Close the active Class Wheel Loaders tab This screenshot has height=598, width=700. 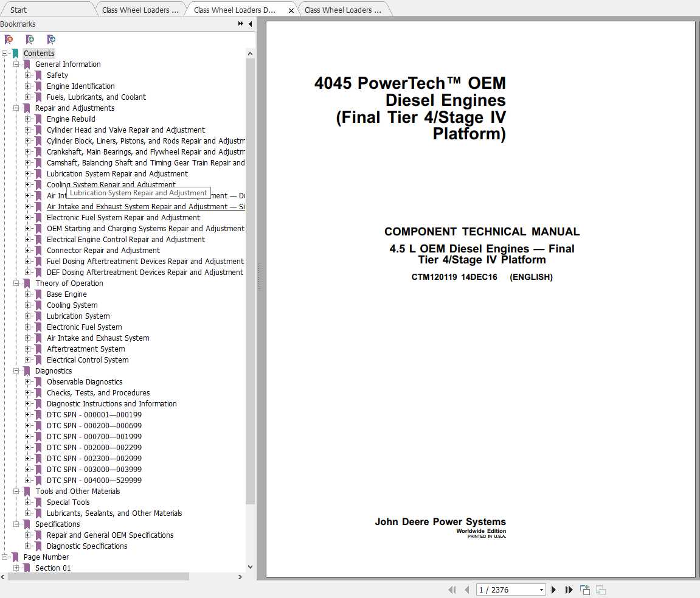click(x=291, y=10)
